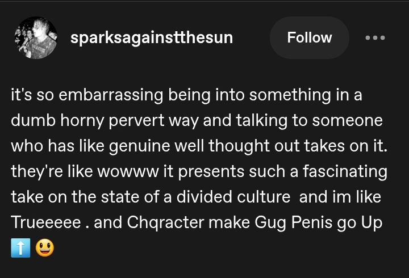Open the three-dot post options menu
The image size is (409, 278).
(x=375, y=38)
